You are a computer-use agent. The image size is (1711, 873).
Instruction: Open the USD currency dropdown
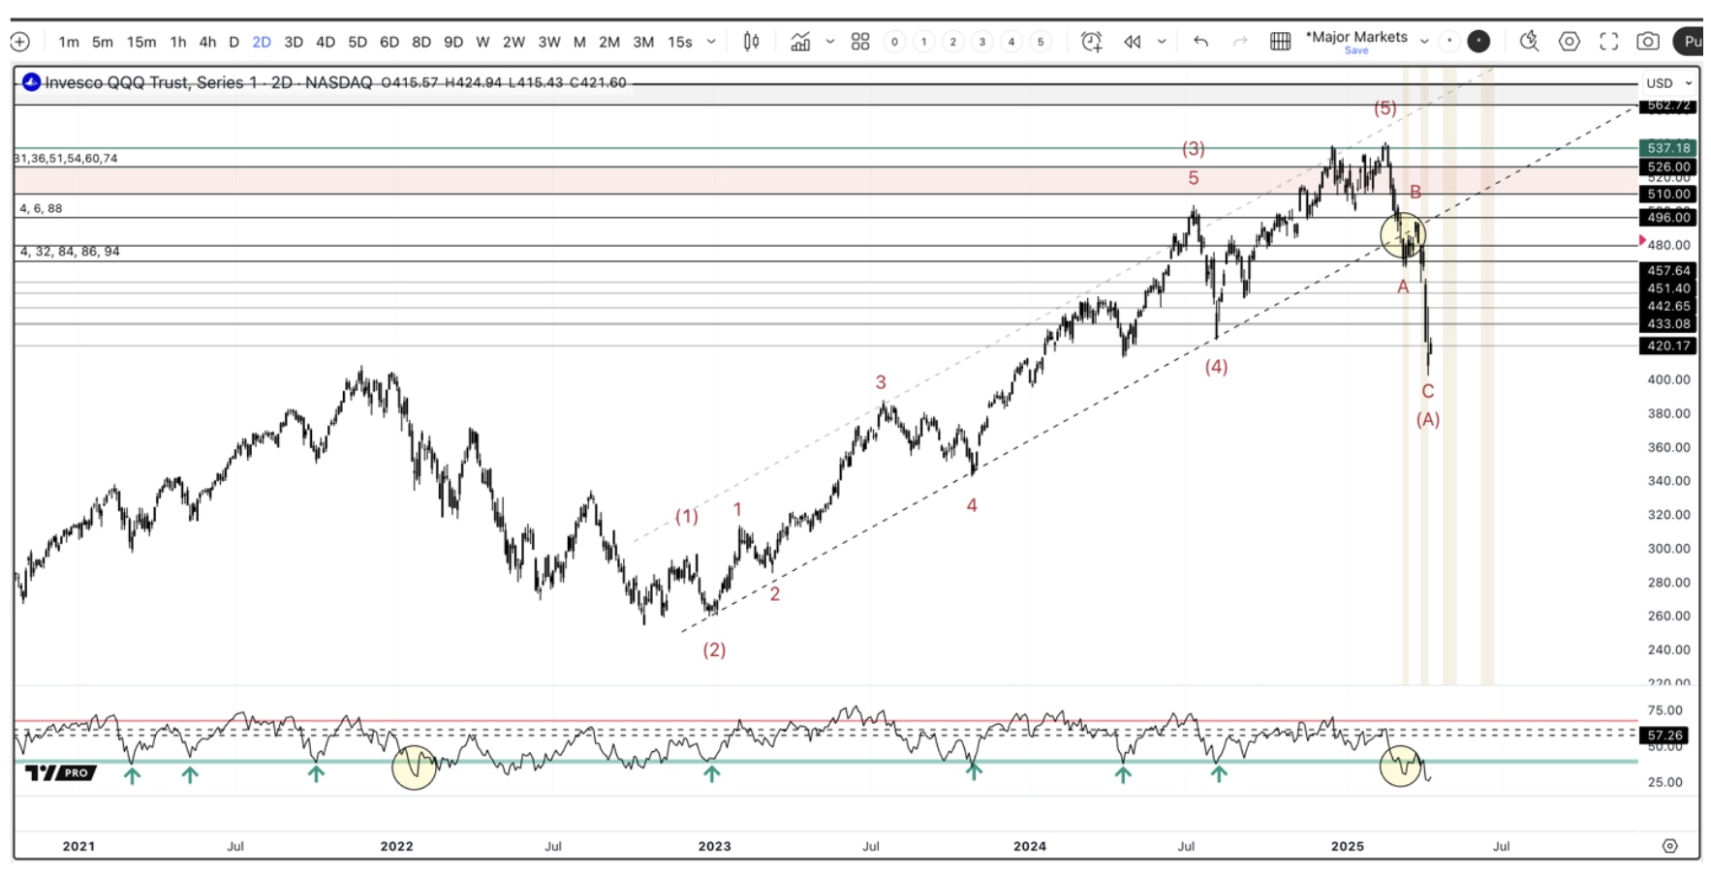1668,83
